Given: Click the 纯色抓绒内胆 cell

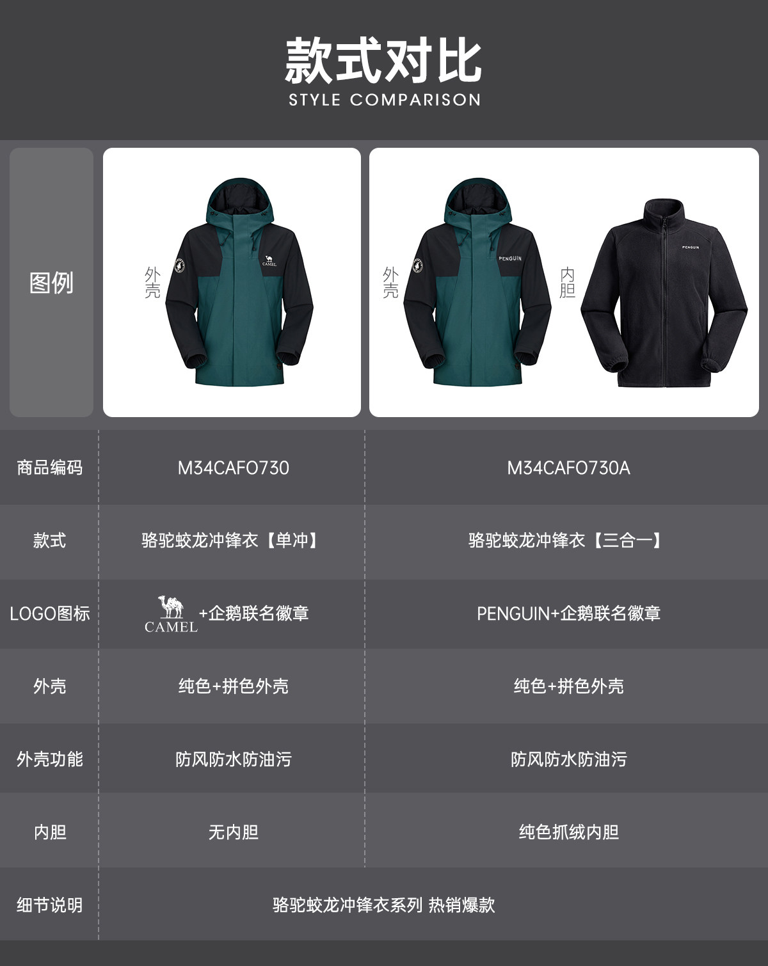Looking at the screenshot, I should [x=568, y=832].
